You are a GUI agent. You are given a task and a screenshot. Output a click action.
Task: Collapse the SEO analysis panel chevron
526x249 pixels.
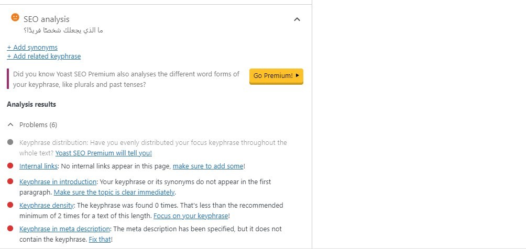(297, 19)
